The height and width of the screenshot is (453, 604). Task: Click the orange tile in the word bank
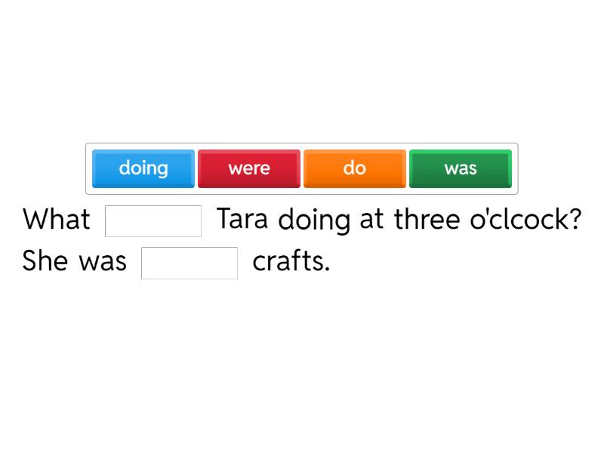[355, 168]
